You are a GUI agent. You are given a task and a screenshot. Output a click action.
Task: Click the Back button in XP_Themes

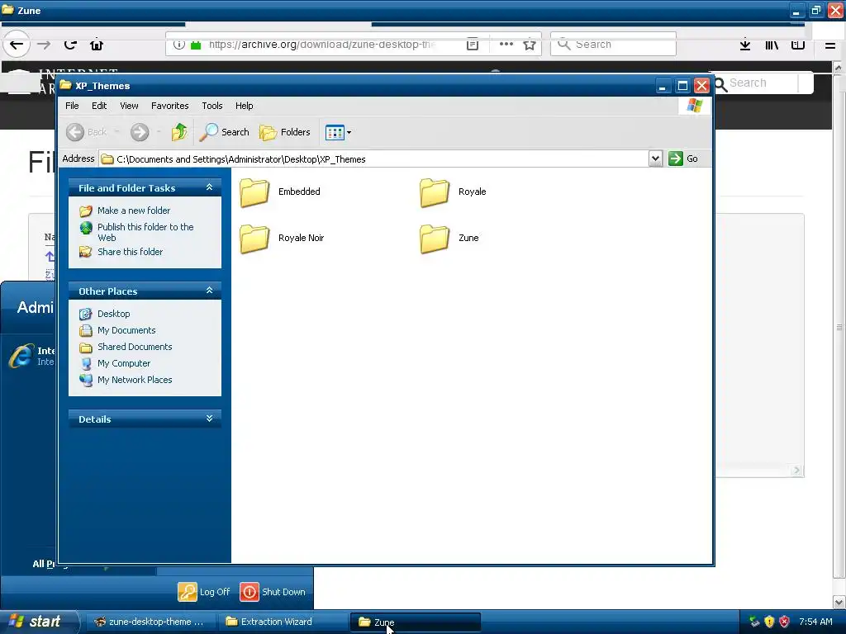point(88,132)
